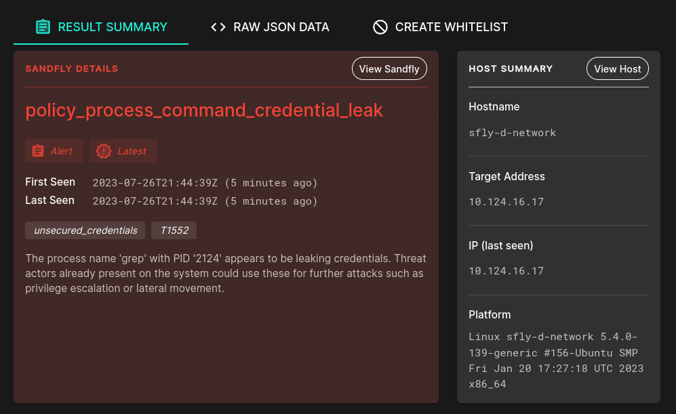Select the T1552 tag
This screenshot has height=414, width=676.
coord(174,230)
